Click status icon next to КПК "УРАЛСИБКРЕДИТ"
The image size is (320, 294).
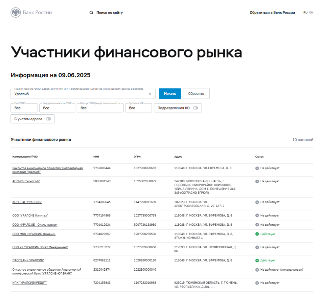[x=257, y=283]
